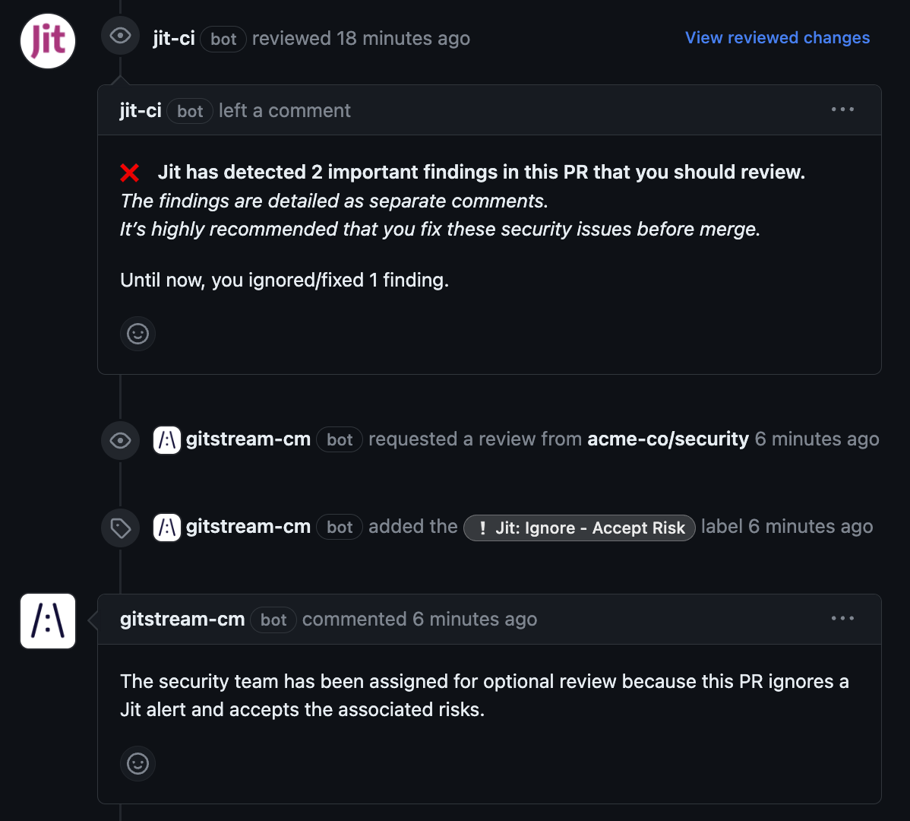
Task: Click the gitstream-cm username in the comment header
Action: click(x=182, y=619)
